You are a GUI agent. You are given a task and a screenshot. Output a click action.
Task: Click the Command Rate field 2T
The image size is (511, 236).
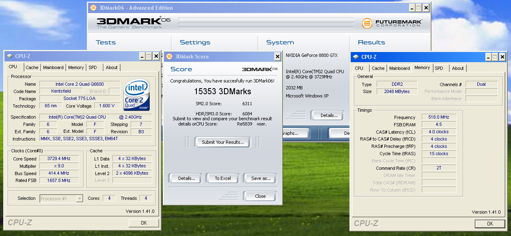(439, 168)
